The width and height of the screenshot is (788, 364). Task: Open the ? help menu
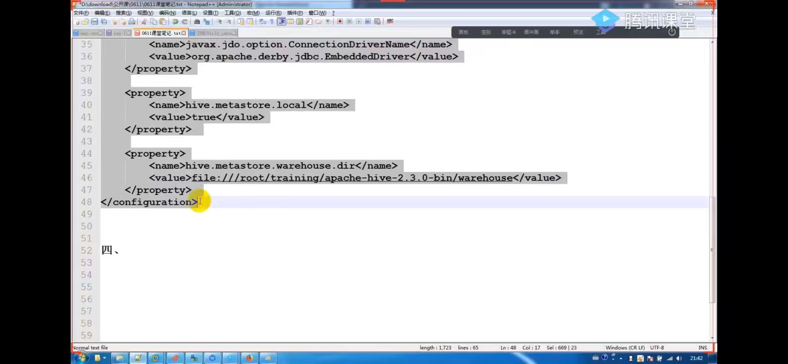click(333, 13)
